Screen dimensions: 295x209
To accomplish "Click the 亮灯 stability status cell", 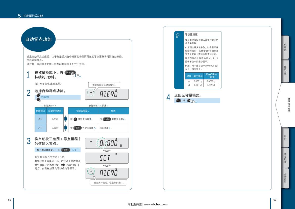I will click(40, 119).
